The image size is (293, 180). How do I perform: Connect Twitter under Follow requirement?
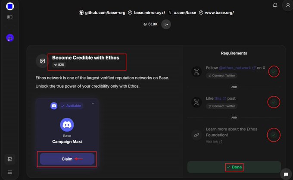pyautogui.click(x=221, y=76)
